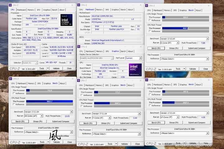Viewport: 224px width, 149px height.
Task: Open Reference Please Select dropdown in LP-Cores window
Action: 184,133
